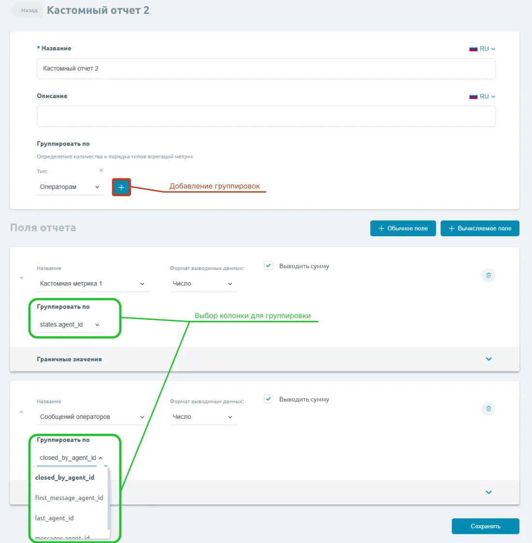Toggle Выводить сумму for Кастомная метрика 1
Image resolution: width=532 pixels, height=543 pixels.
(x=269, y=266)
